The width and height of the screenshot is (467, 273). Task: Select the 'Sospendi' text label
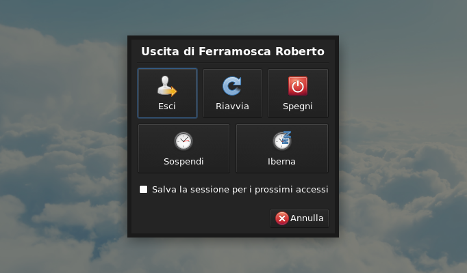184,162
